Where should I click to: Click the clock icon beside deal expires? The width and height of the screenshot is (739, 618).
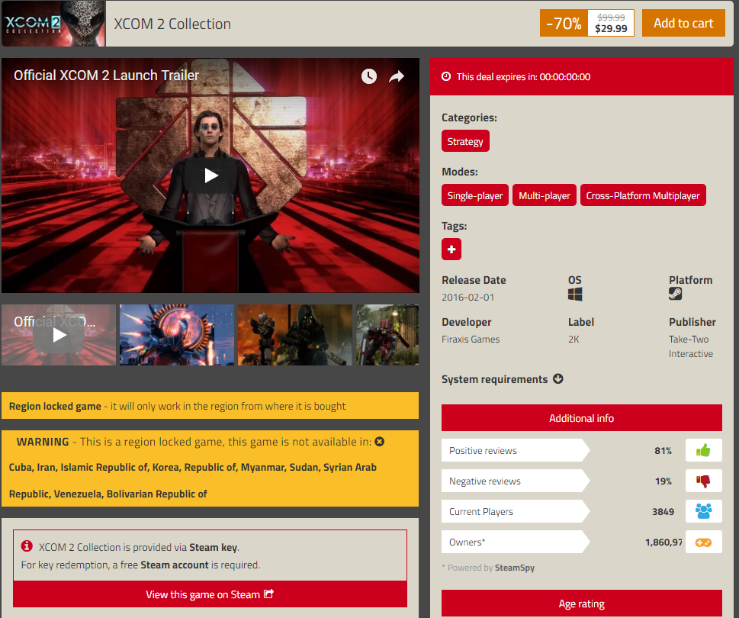pyautogui.click(x=446, y=76)
